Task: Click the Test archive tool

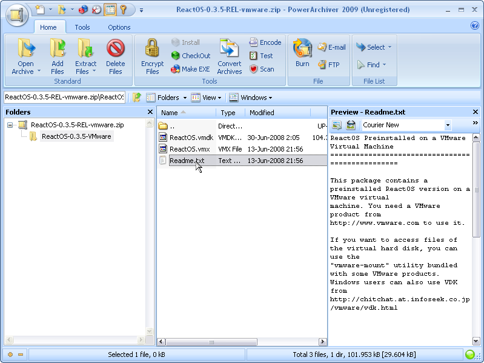Action: pyautogui.click(x=261, y=56)
